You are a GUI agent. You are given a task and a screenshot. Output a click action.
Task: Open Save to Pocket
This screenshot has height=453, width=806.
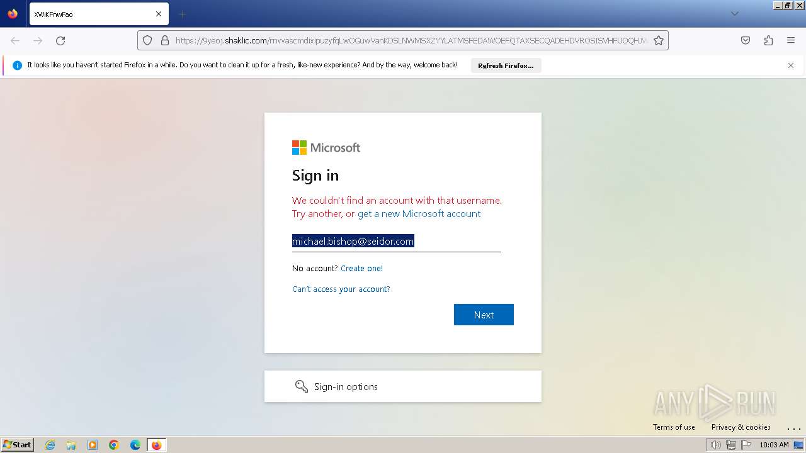coord(746,40)
